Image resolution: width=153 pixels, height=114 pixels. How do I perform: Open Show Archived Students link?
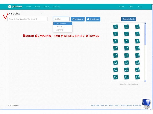(x=129, y=84)
